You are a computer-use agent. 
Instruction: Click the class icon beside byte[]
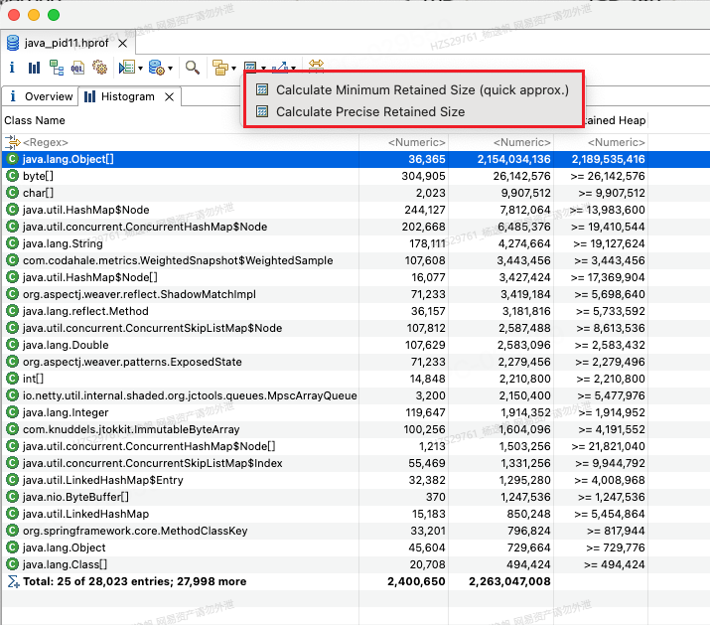[12, 176]
